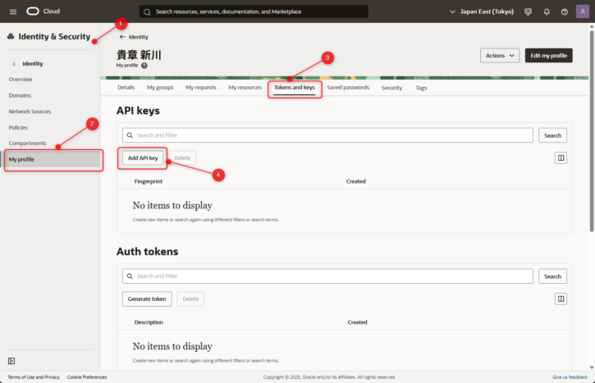The image size is (595, 383).
Task: Click the help icon beside My profile subtitle
Action: [x=144, y=66]
